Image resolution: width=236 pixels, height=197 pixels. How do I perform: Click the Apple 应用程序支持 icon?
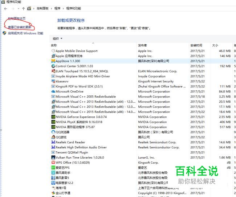53,56
